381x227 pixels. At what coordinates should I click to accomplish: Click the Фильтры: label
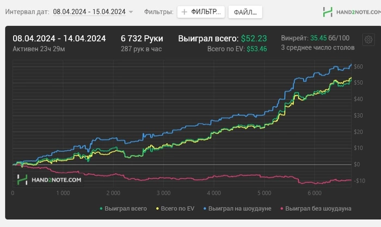coord(159,11)
